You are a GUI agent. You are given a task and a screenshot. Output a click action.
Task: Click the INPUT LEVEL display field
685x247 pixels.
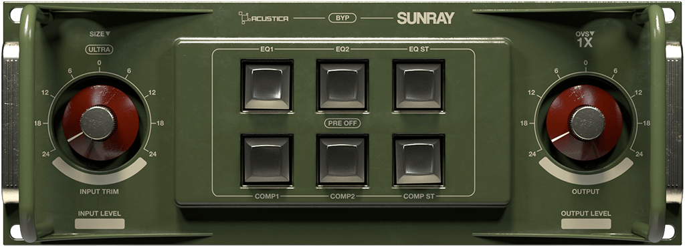(x=100, y=224)
